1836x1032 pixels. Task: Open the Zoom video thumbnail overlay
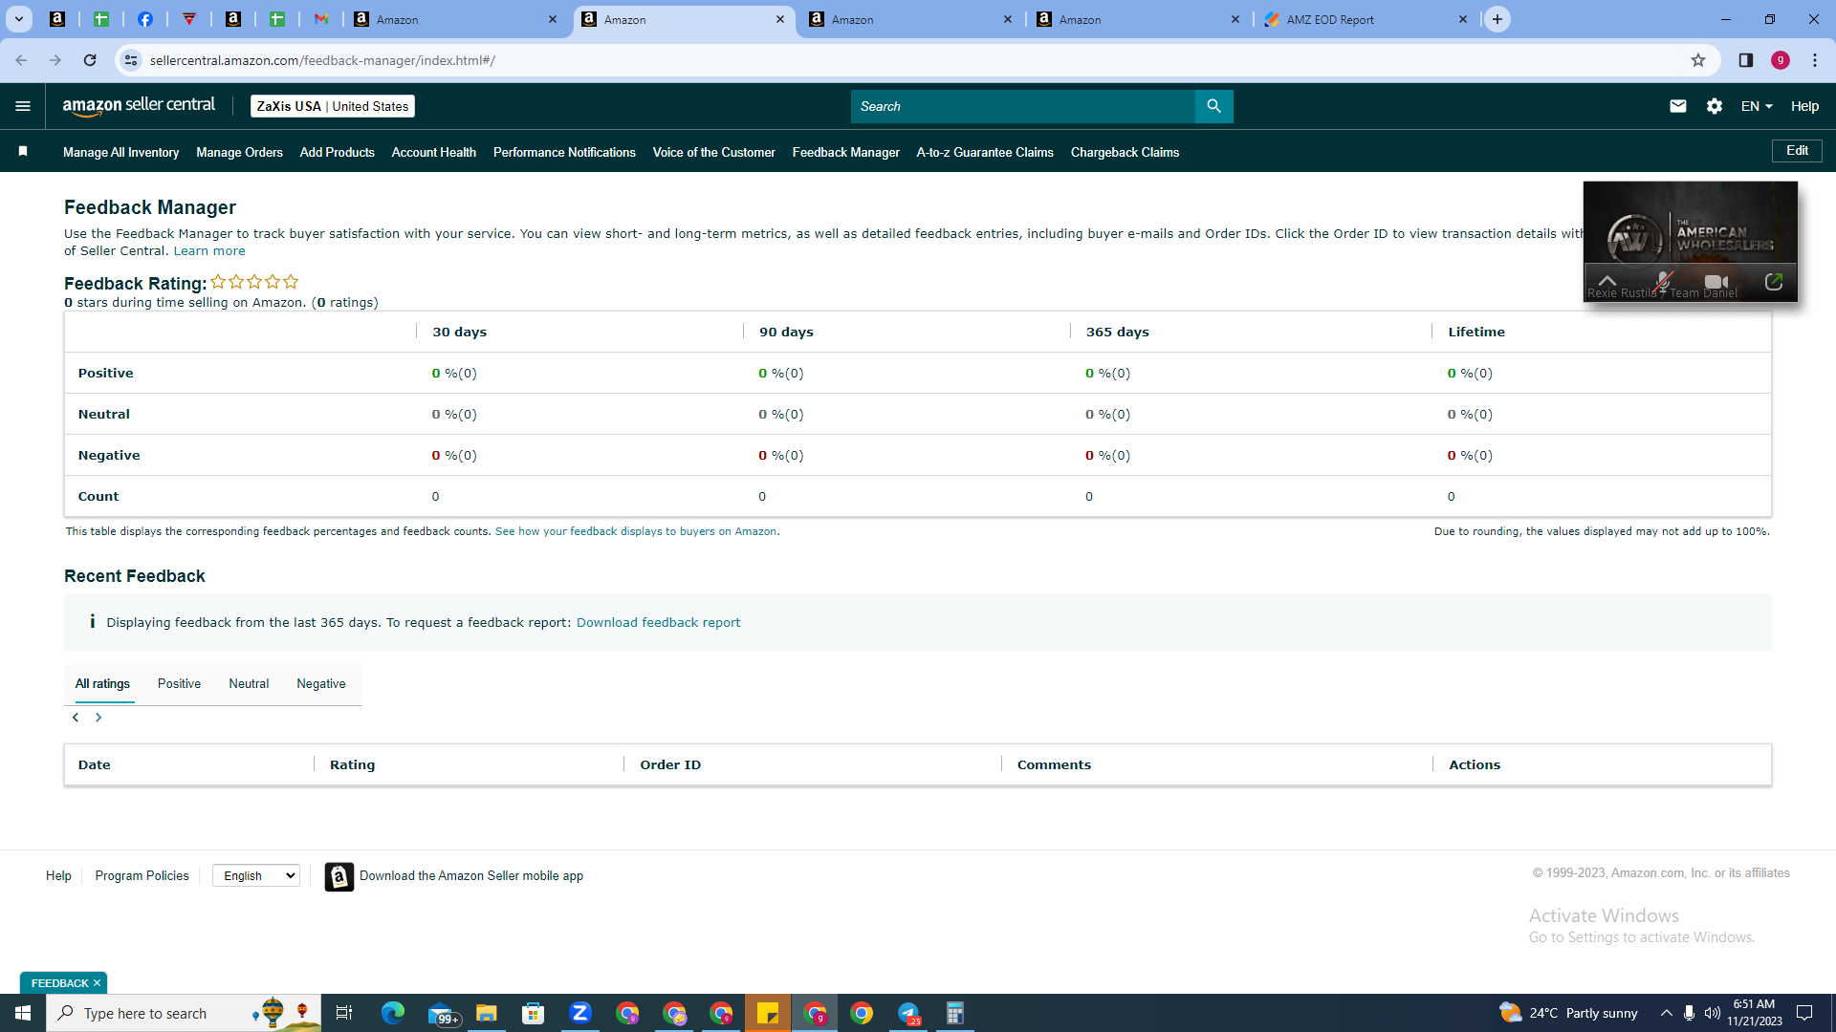[x=1690, y=241]
